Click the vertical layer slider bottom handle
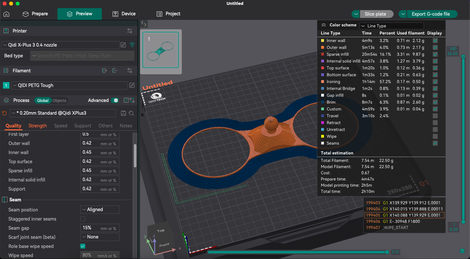This screenshot has width=470, height=259. (463, 222)
